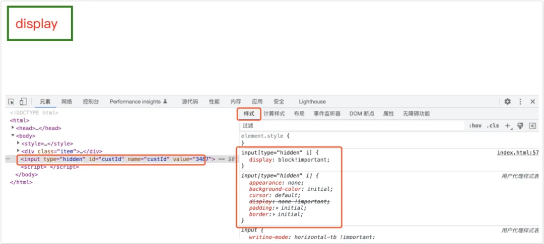Select the DOM 断点 breakpoints sub-tab
Viewport: 544px width, 244px height.
click(362, 113)
